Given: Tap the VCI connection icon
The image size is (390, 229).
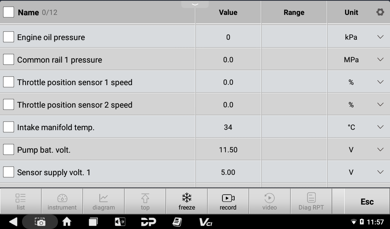Looking at the screenshot, I should (206, 222).
